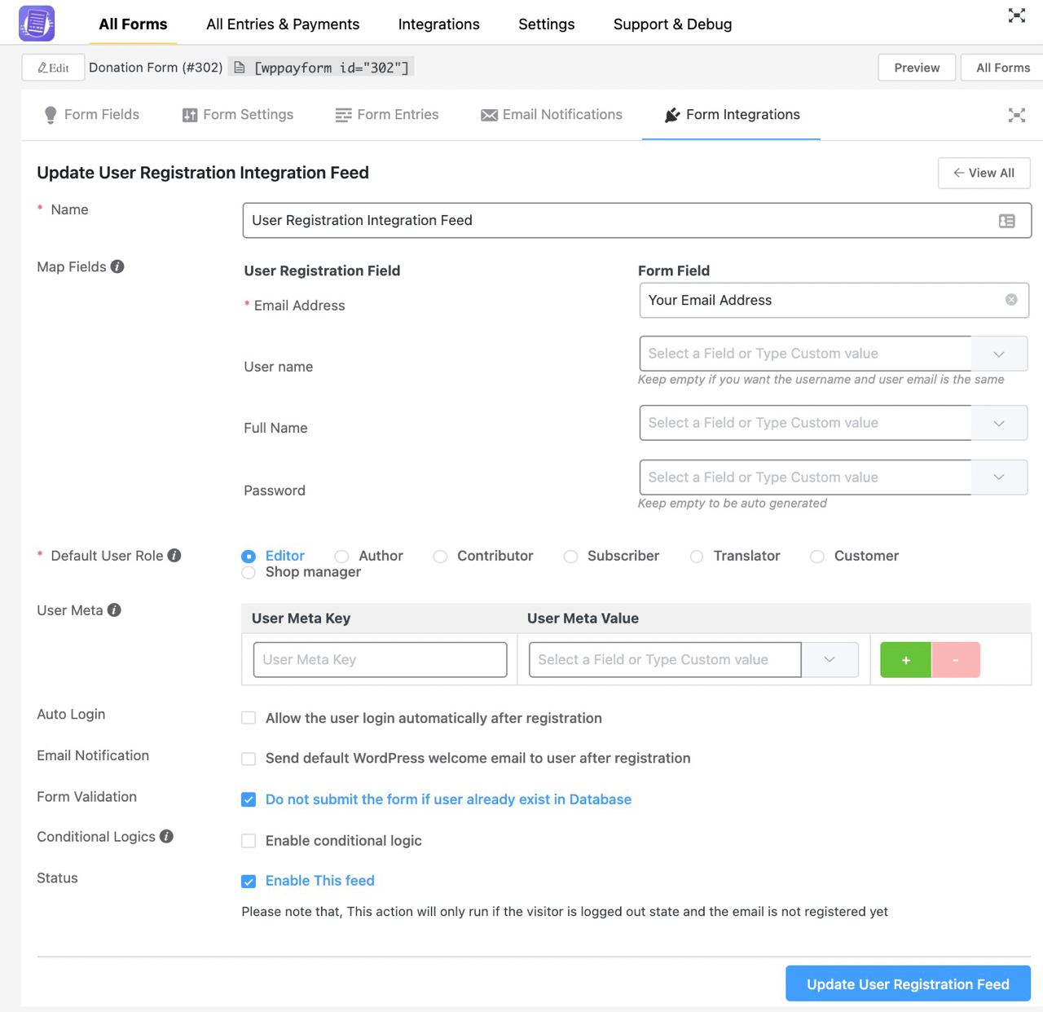Viewport: 1043px width, 1012px height.
Task: Click the Conditional Logics info icon
Action: point(166,837)
